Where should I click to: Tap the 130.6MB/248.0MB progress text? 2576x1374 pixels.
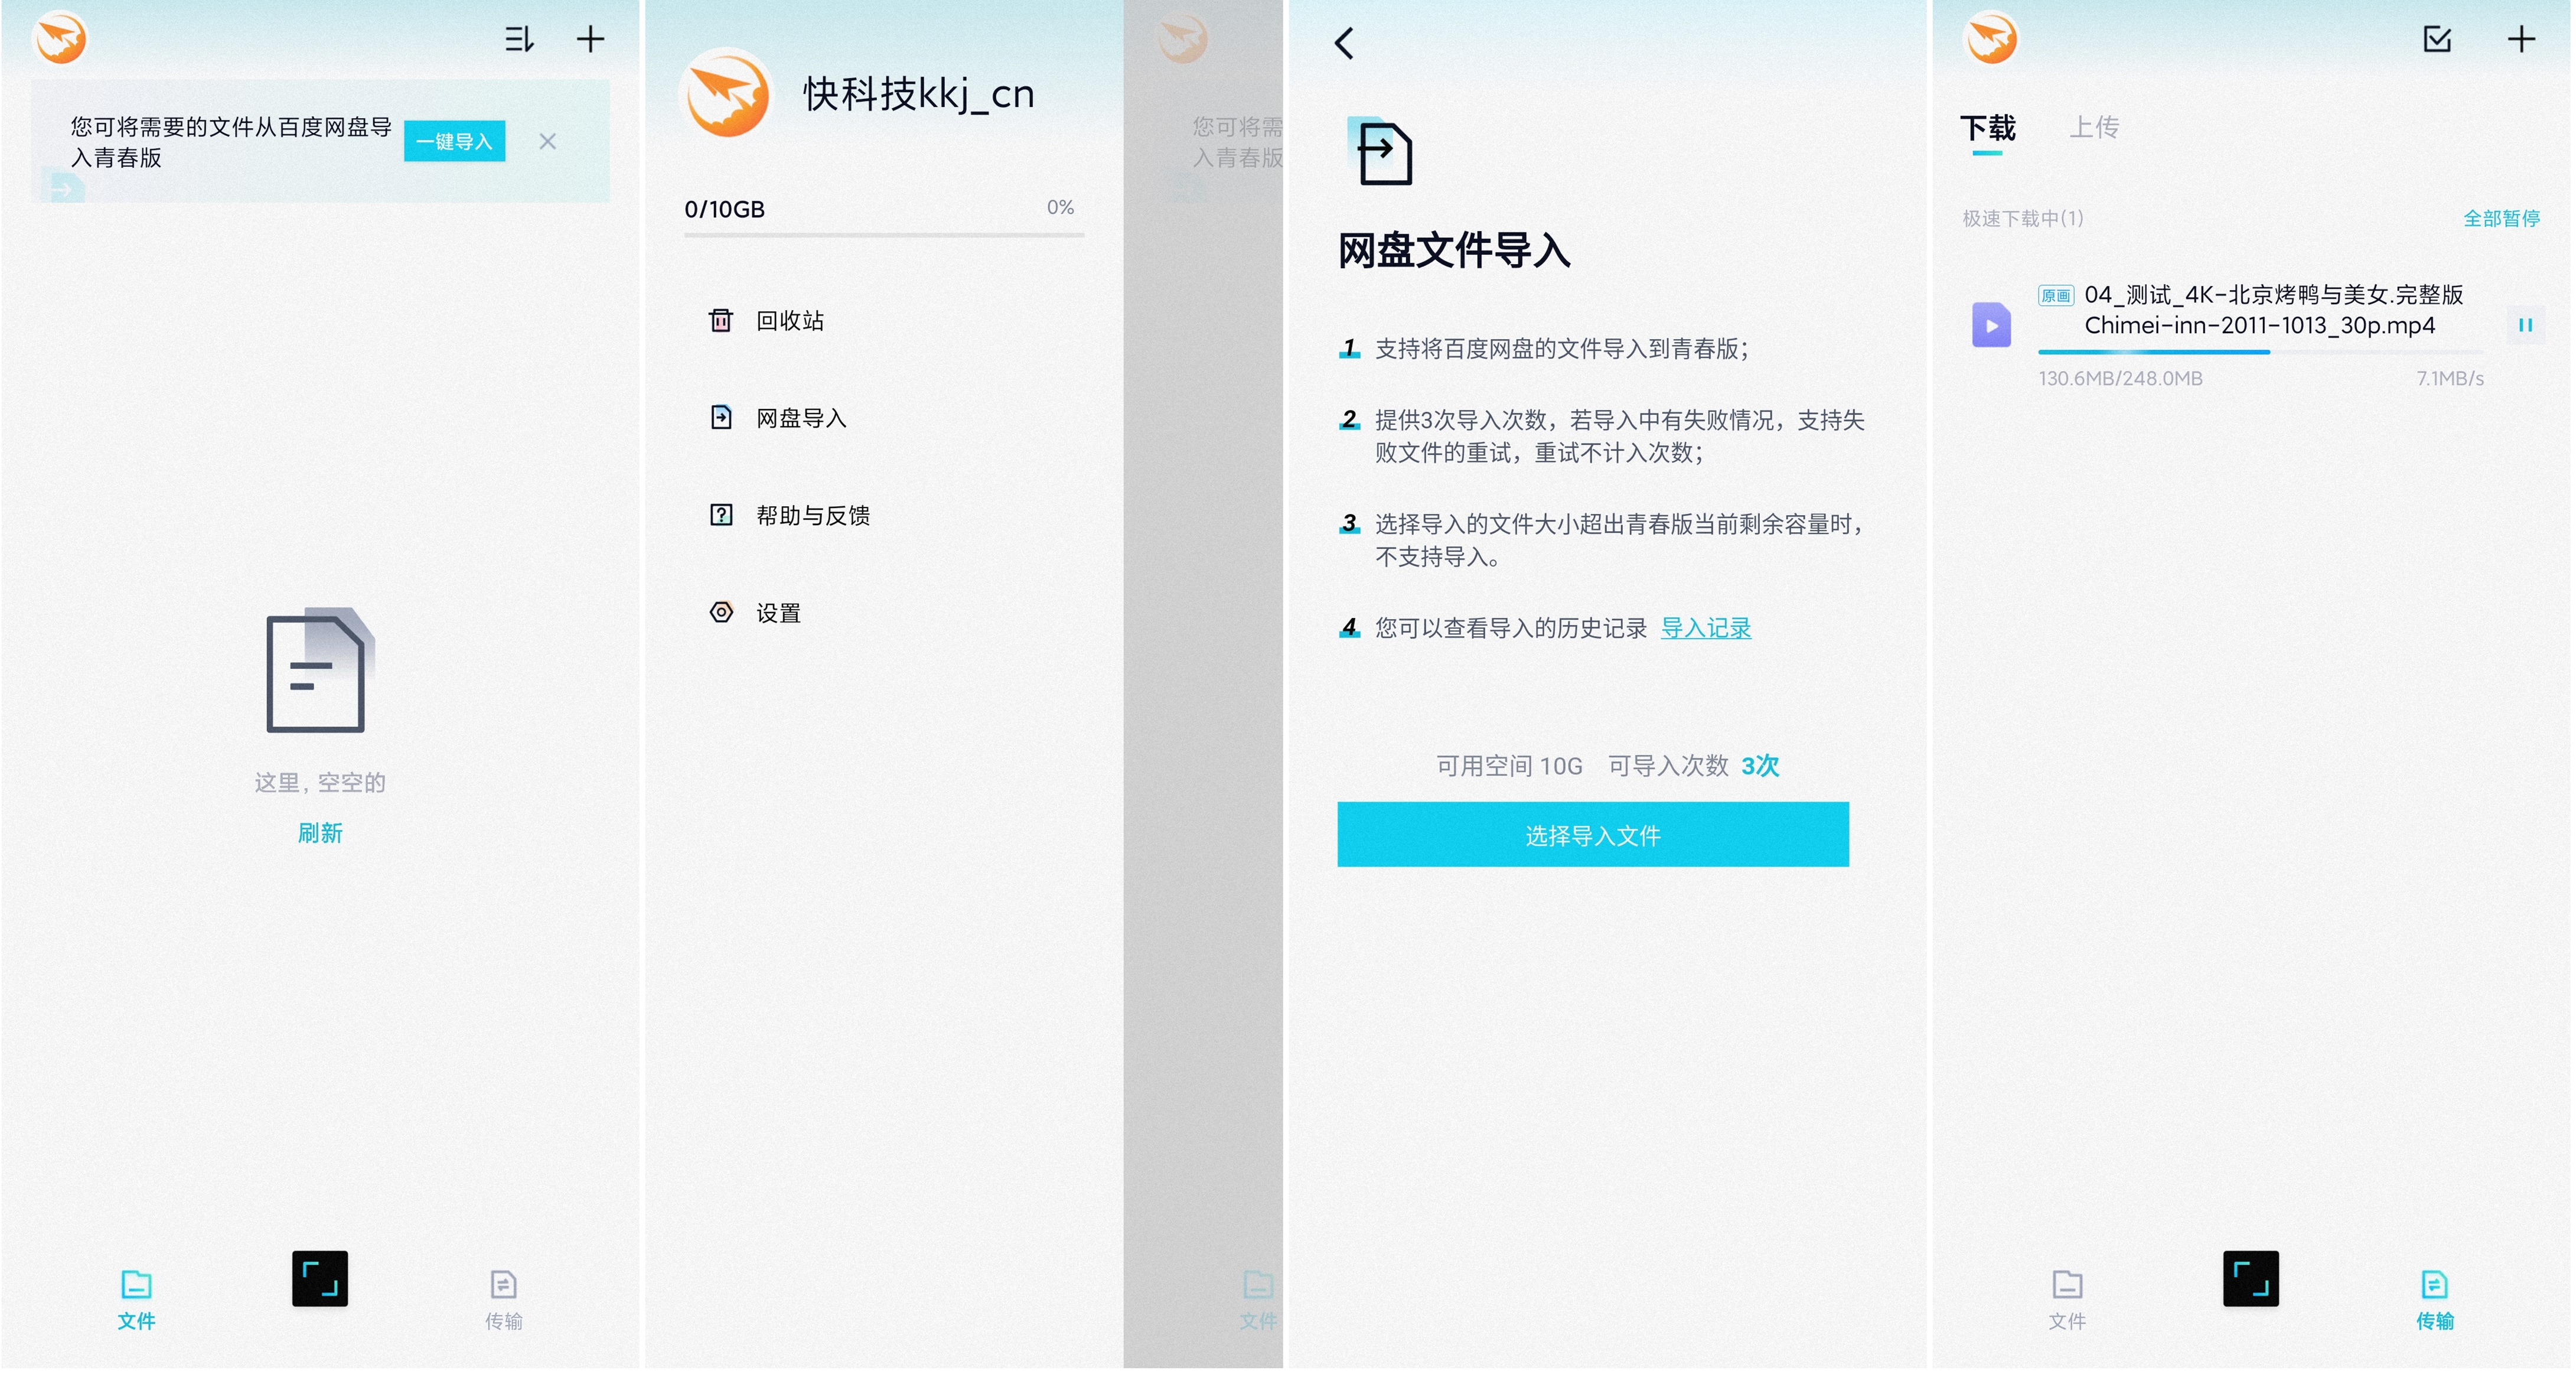pos(2120,378)
